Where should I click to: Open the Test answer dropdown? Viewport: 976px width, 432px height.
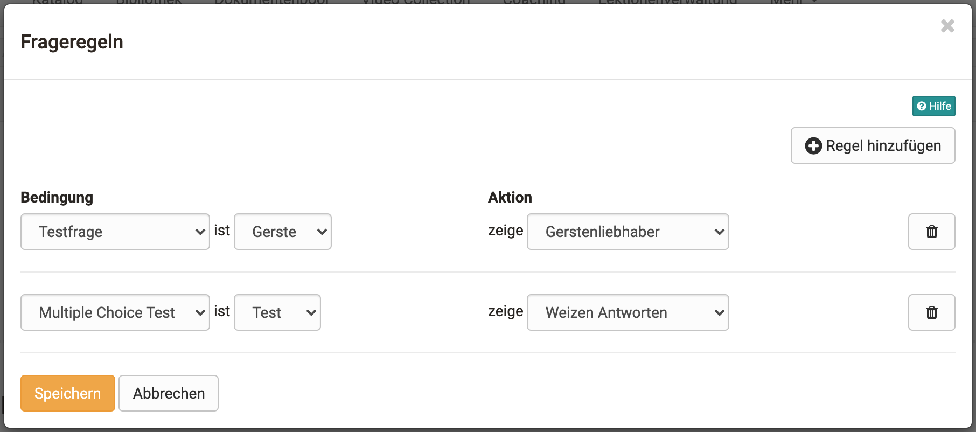pos(277,312)
